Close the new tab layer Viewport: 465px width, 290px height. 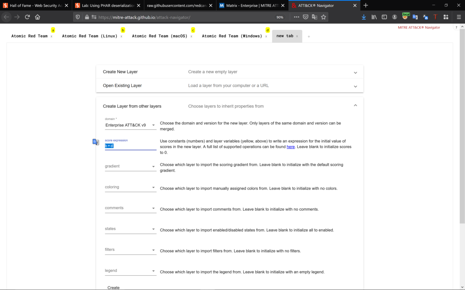pos(297,36)
